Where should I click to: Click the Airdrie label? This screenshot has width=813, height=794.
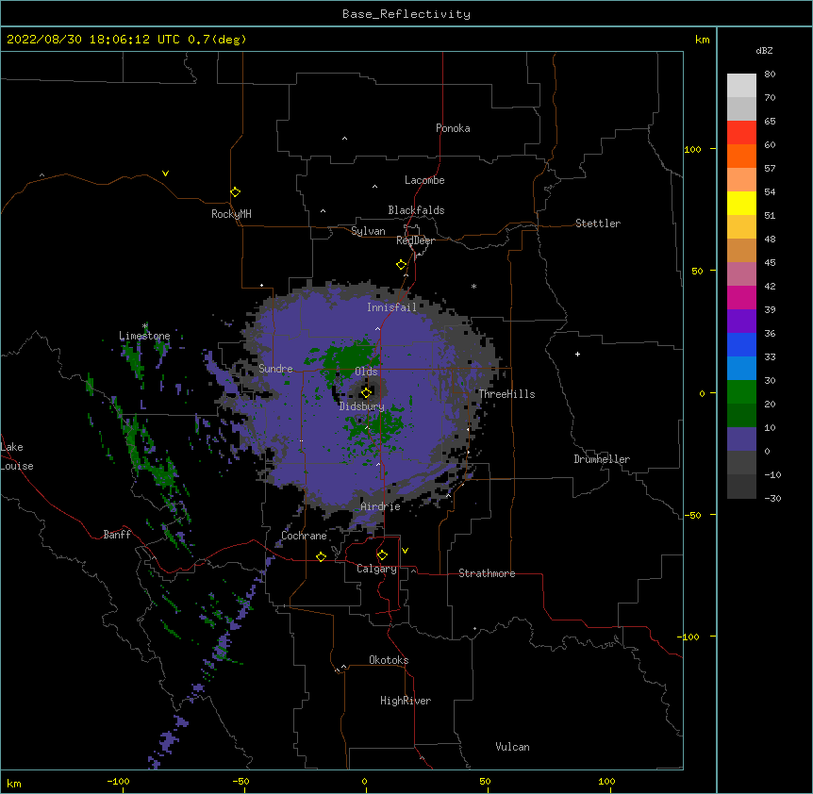(381, 506)
